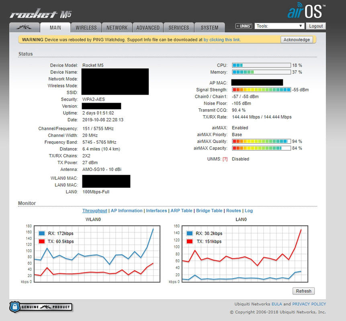Click the airMAX 'Enabled' value

click(x=240, y=128)
